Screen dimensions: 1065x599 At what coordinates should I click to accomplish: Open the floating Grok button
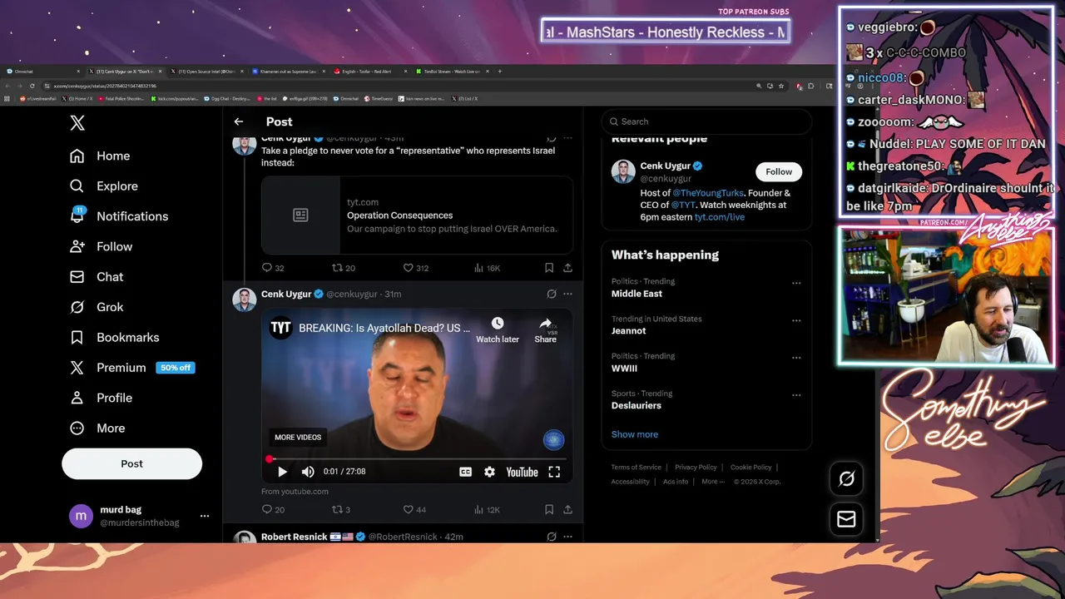point(846,478)
